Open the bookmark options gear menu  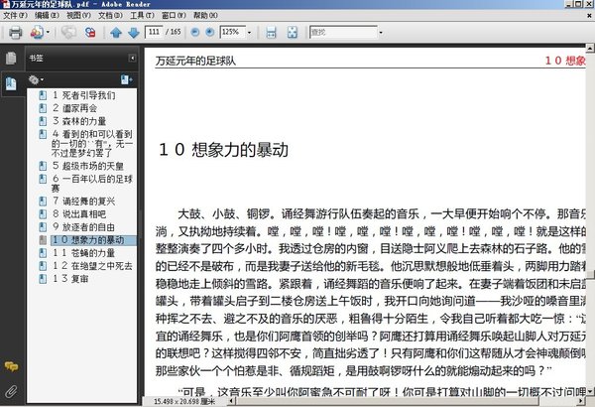36,79
